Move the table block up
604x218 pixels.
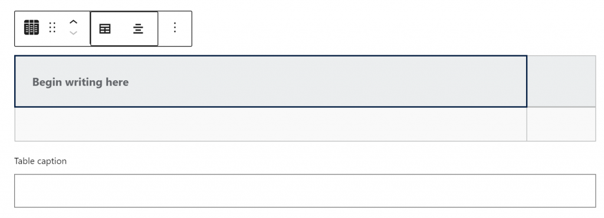(x=73, y=22)
